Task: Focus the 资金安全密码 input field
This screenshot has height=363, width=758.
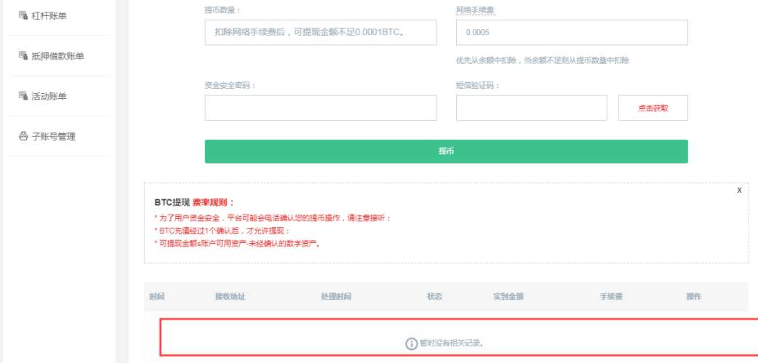Action: tap(321, 108)
